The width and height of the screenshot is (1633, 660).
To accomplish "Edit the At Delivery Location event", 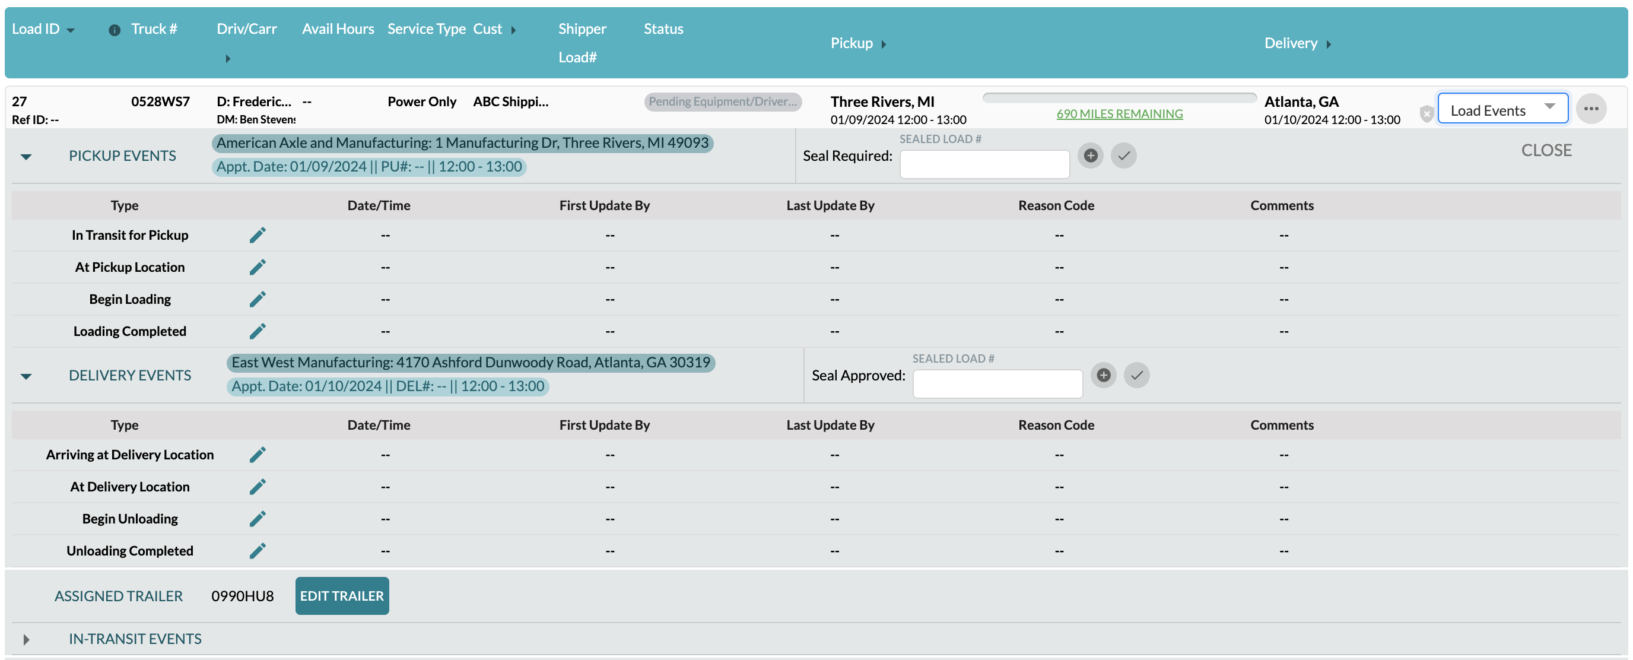I will (258, 487).
